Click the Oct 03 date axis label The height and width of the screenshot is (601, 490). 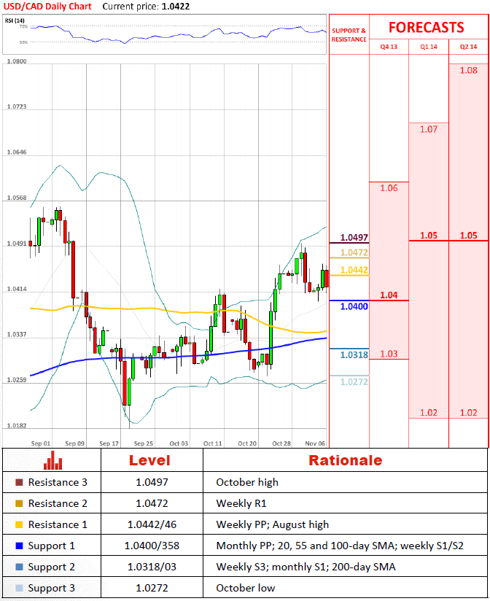click(179, 443)
